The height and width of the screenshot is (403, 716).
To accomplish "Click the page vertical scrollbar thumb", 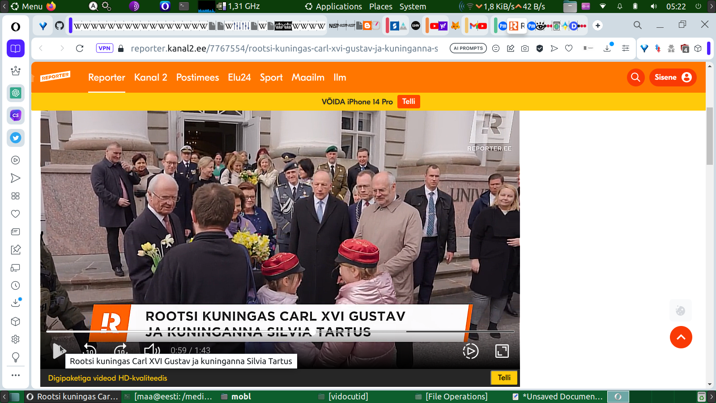I will [710, 136].
